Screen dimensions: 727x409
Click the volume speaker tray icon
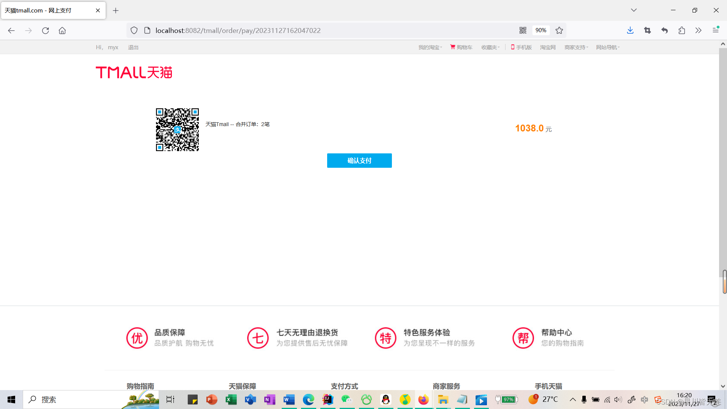point(618,400)
